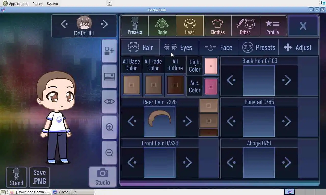Select next Back Hair style

pyautogui.click(x=287, y=80)
